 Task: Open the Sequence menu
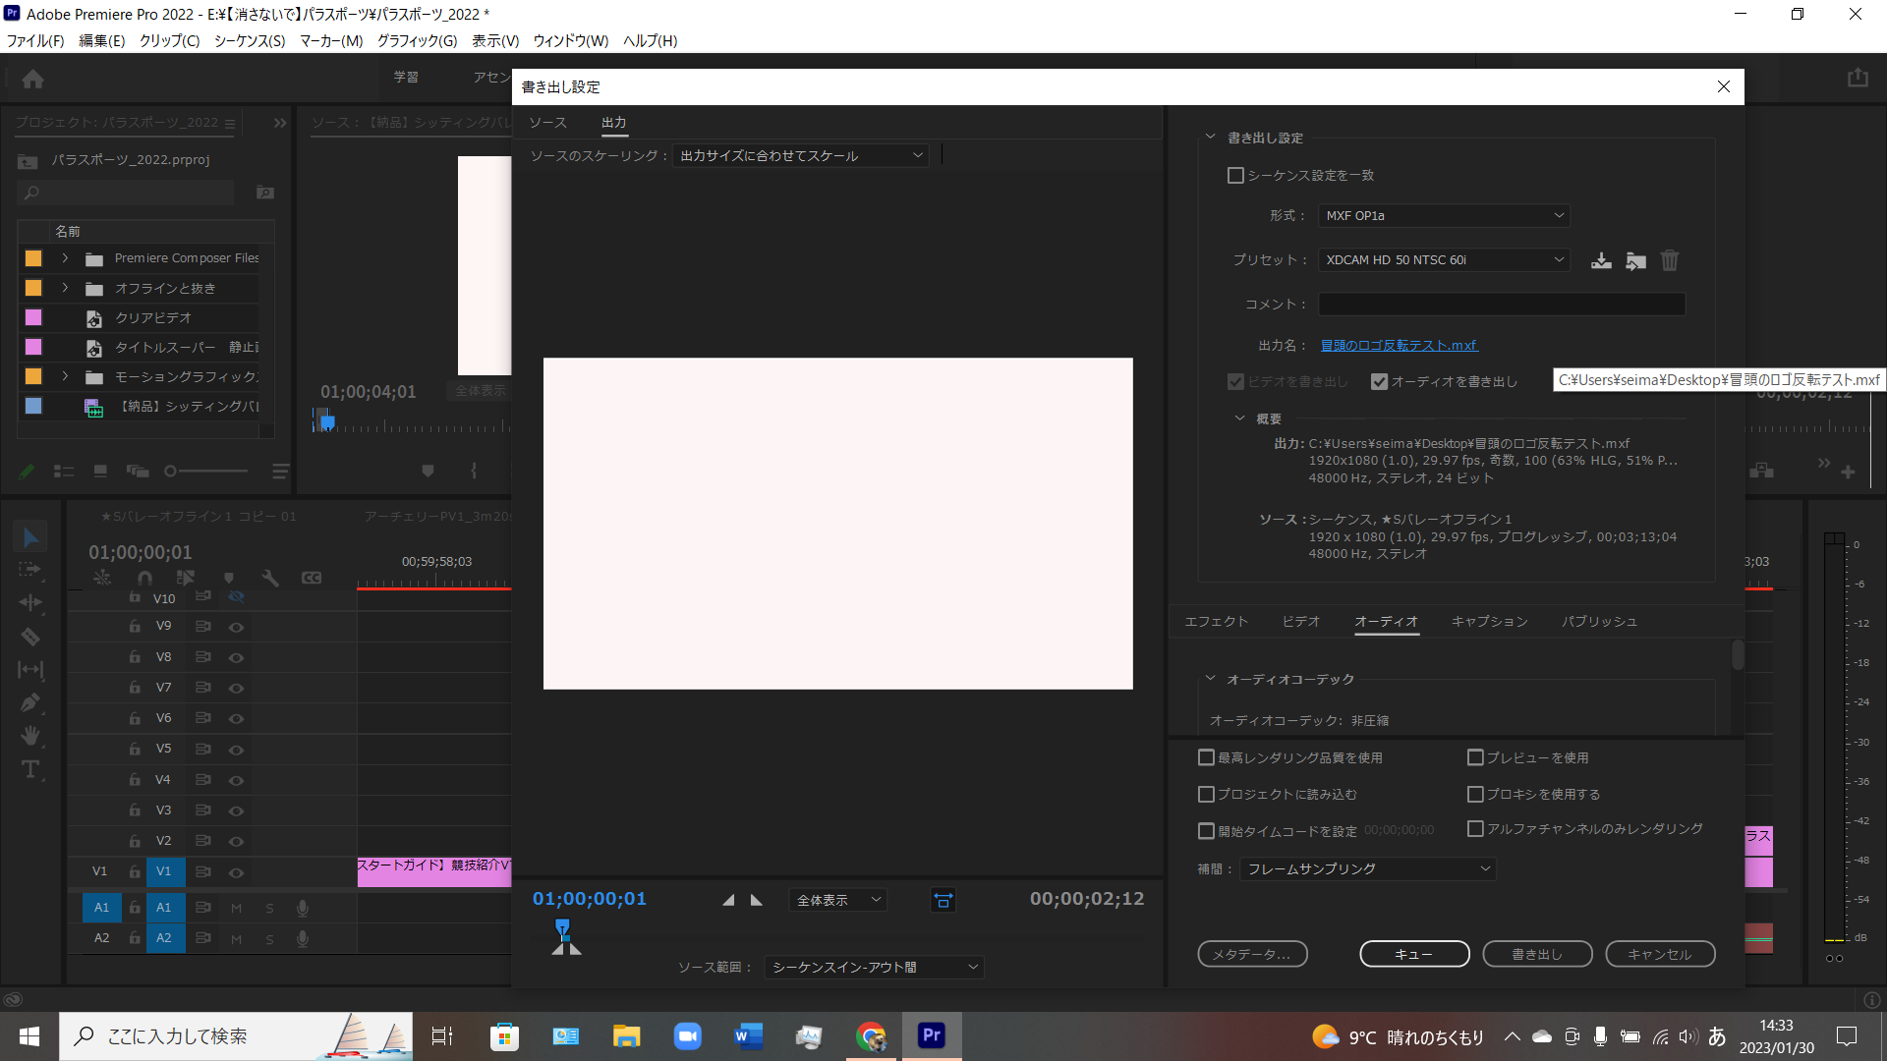pyautogui.click(x=250, y=41)
